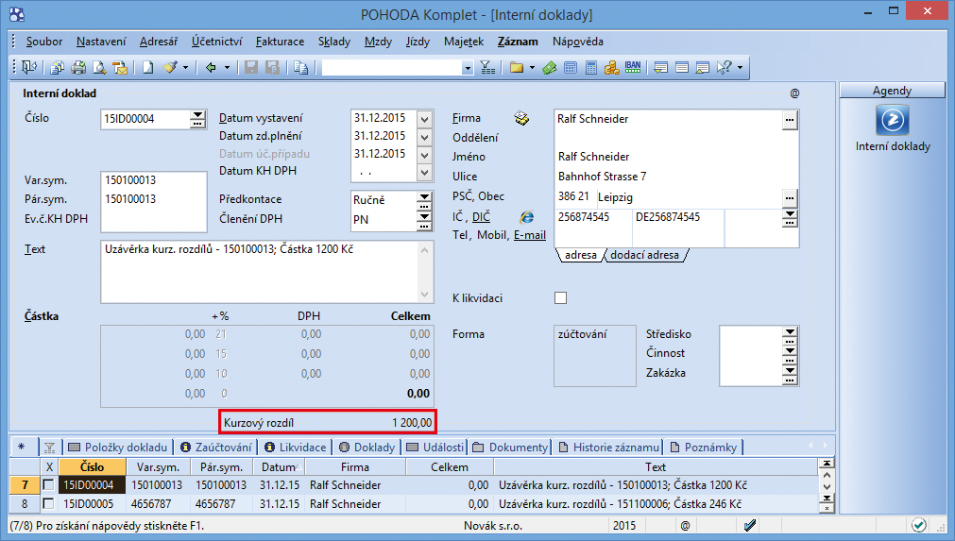Viewport: 955px width, 541px height.
Task: Expand the toolbar search combo box arrow
Action: (468, 68)
